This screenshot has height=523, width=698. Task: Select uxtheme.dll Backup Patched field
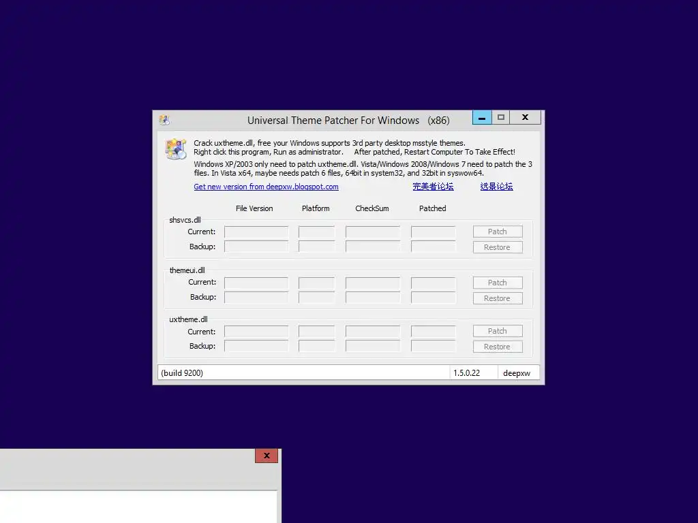(433, 346)
